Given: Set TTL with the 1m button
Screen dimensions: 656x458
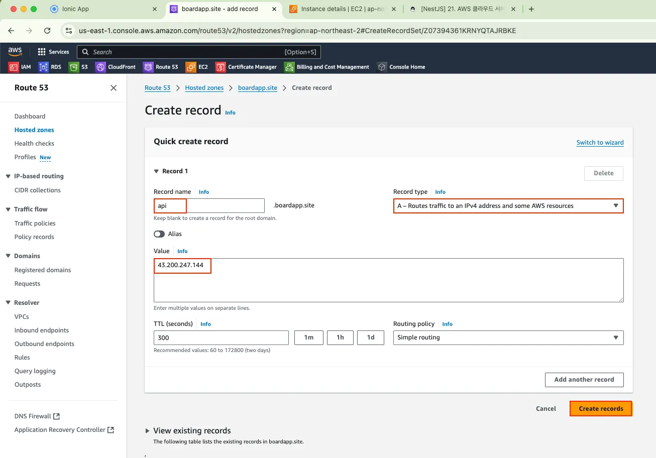Looking at the screenshot, I should click(x=309, y=337).
